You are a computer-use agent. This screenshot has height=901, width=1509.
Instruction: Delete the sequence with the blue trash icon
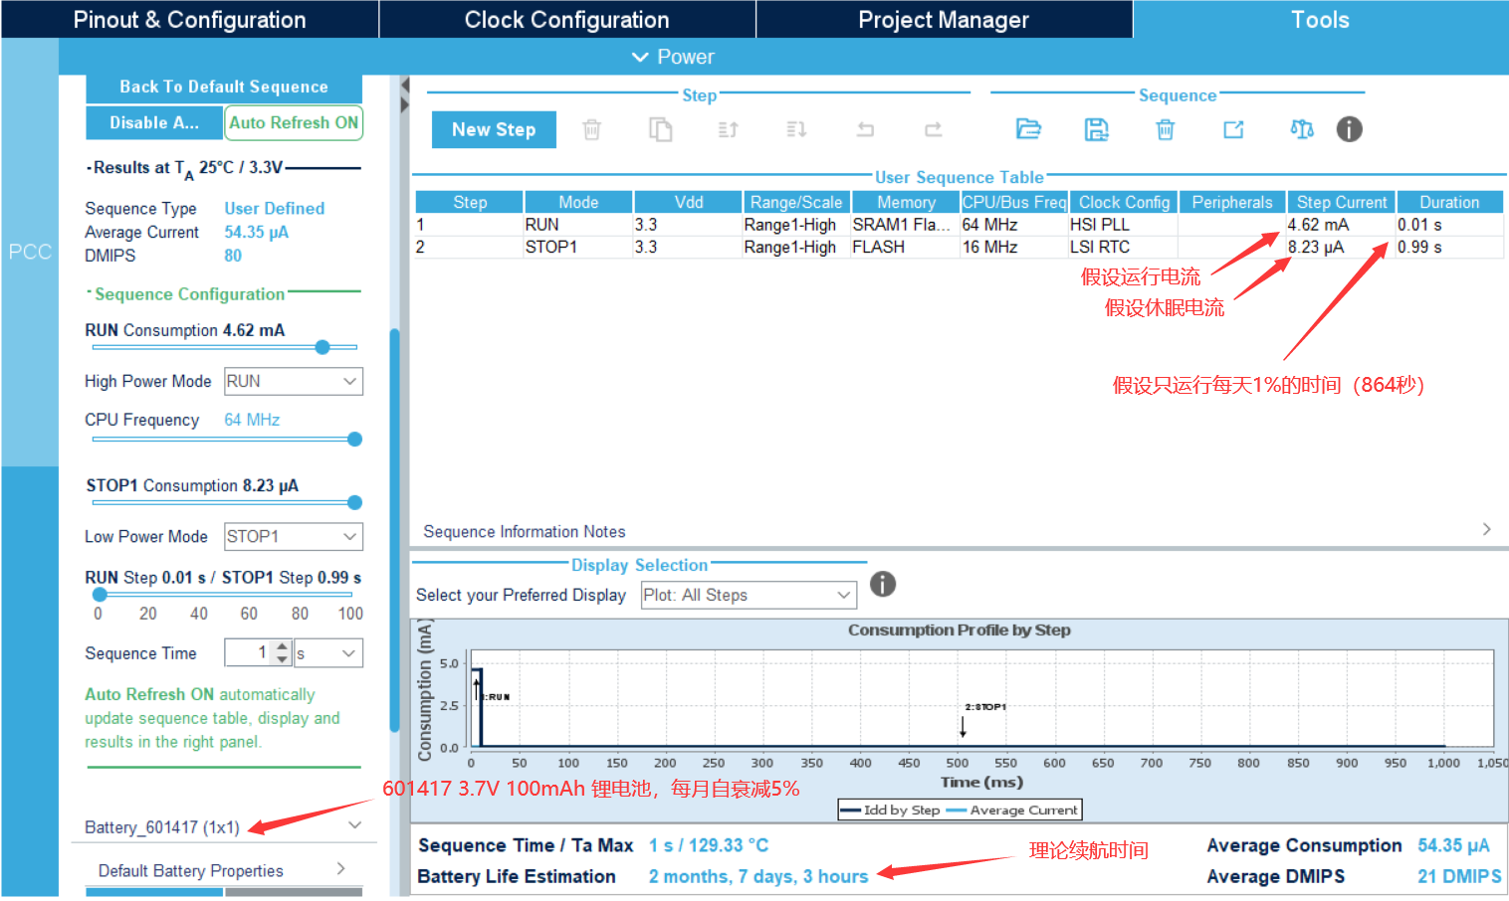[1165, 129]
